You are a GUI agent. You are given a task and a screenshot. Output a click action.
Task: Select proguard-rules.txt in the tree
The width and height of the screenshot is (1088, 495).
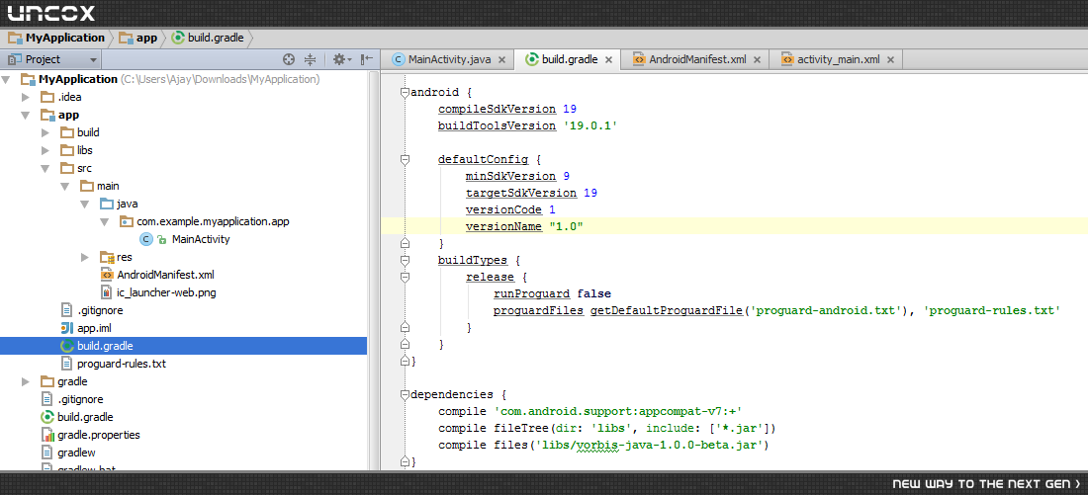122,364
